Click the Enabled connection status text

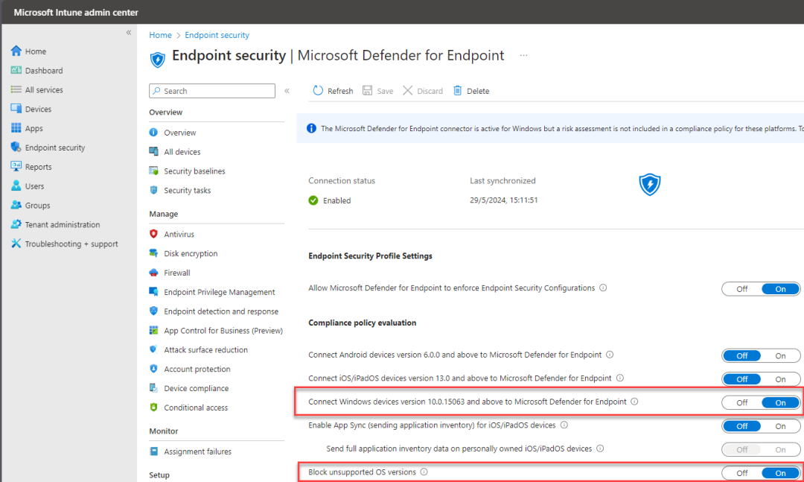tap(337, 200)
